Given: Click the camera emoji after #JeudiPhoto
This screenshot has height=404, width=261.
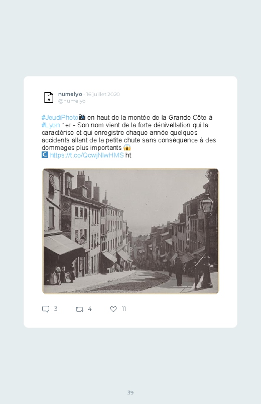Looking at the screenshot, I should click(82, 117).
